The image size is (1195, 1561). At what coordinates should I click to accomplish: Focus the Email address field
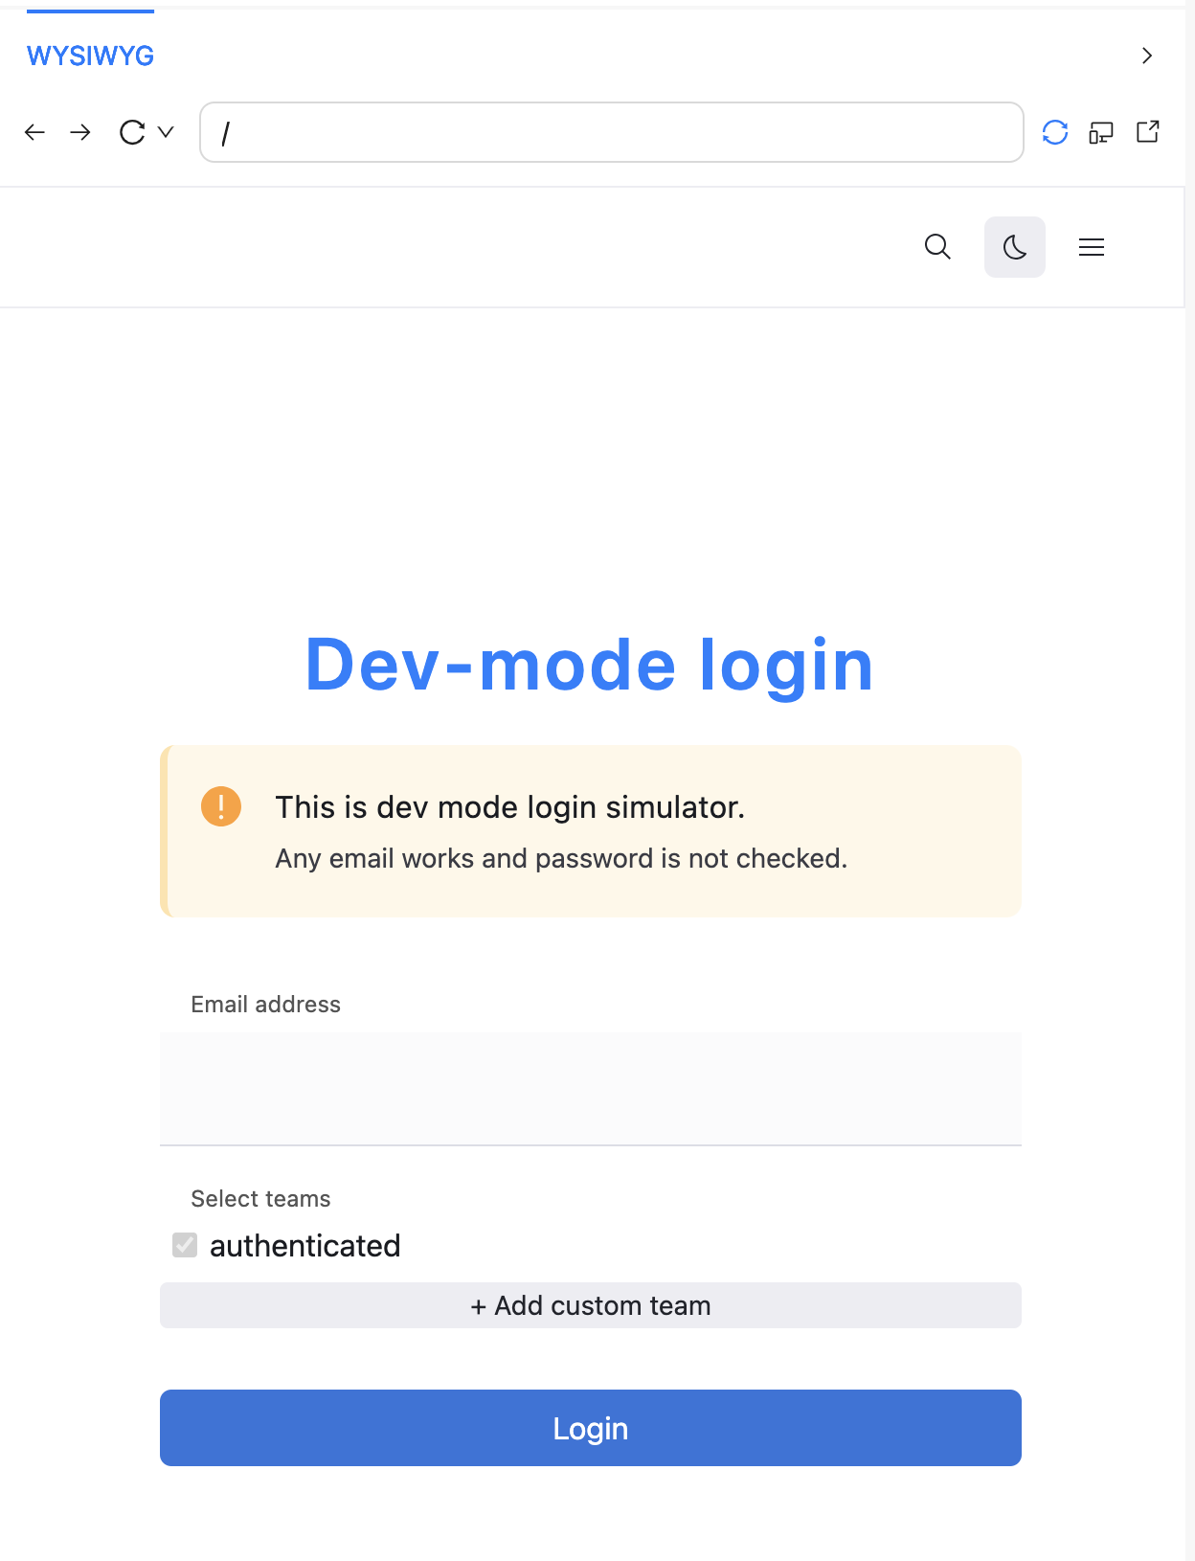(x=590, y=1088)
